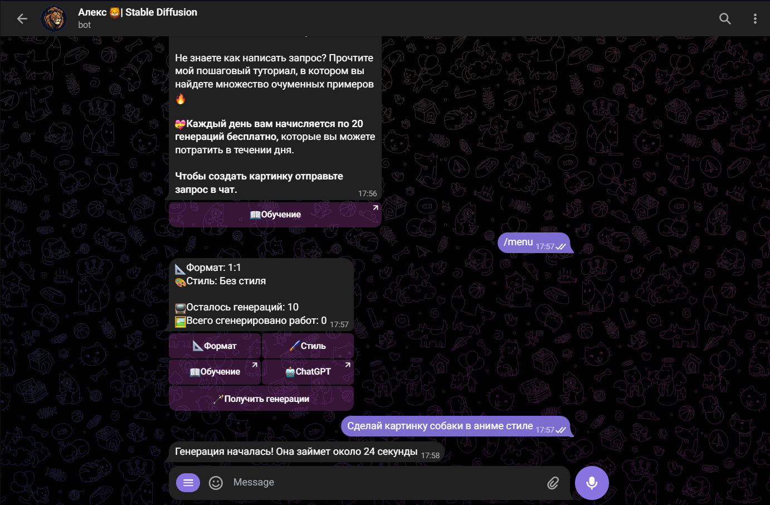Open the ChatGPT inline button
The width and height of the screenshot is (770, 505).
pyautogui.click(x=308, y=372)
